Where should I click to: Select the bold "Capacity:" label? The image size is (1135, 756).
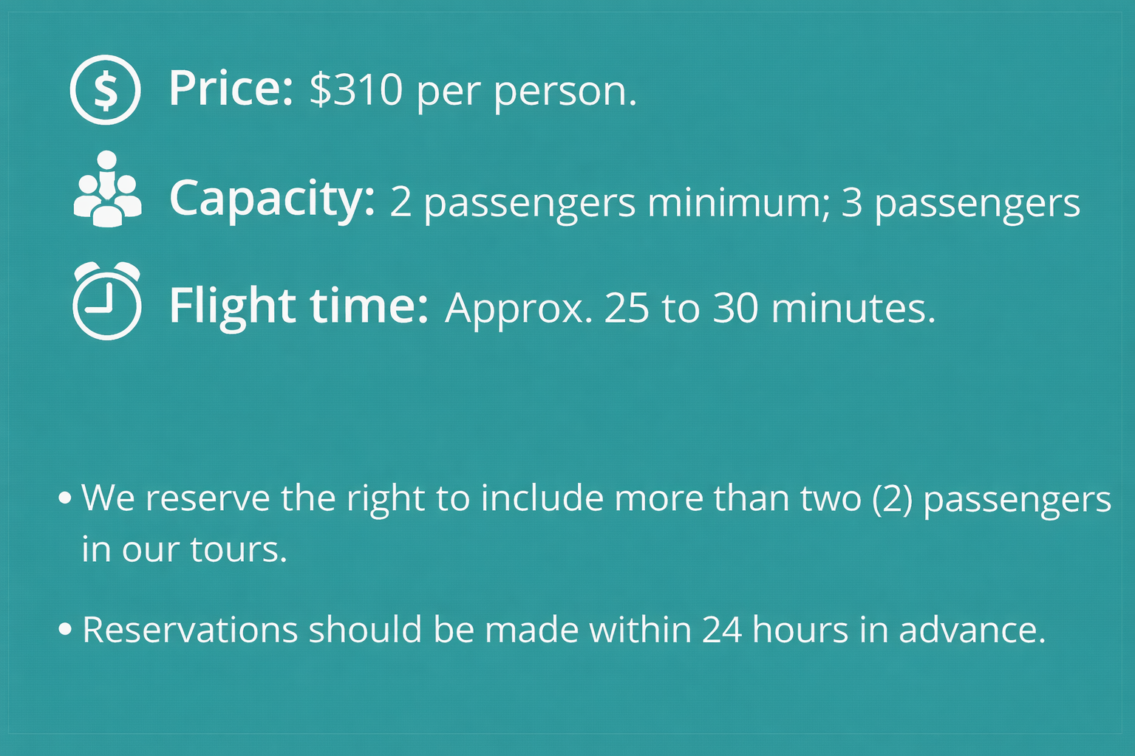[x=272, y=199]
